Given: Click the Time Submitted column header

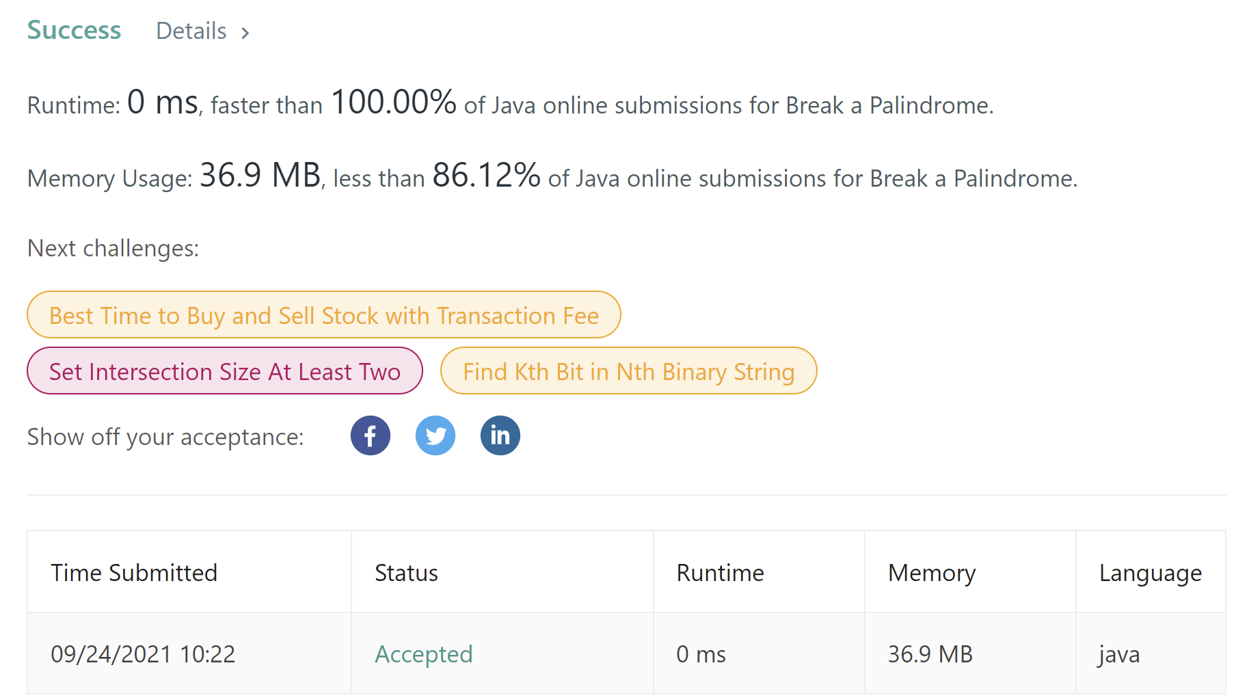Looking at the screenshot, I should click(x=134, y=573).
